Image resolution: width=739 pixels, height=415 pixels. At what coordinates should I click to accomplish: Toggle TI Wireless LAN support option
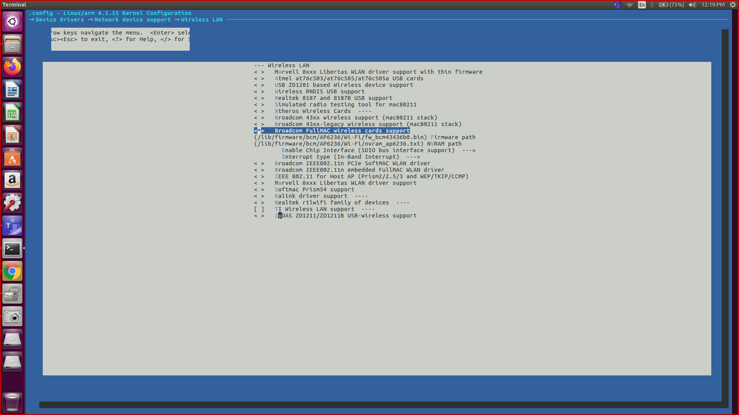[314, 209]
